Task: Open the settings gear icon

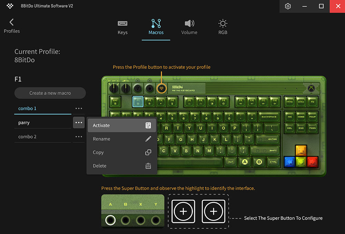Action: 288,6
